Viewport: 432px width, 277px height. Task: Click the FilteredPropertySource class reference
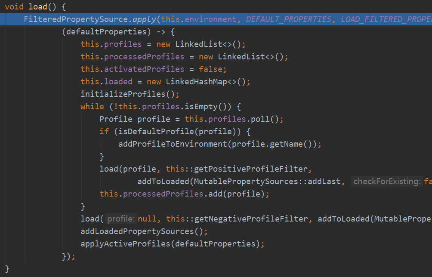point(76,19)
